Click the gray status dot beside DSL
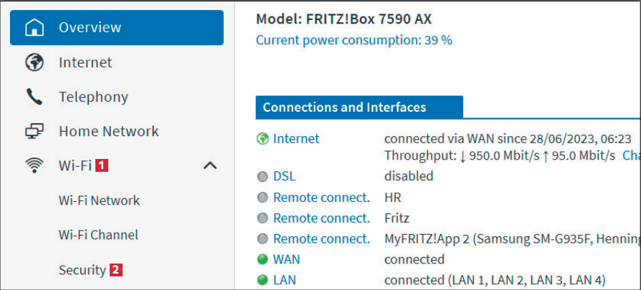The width and height of the screenshot is (641, 290). click(x=262, y=176)
